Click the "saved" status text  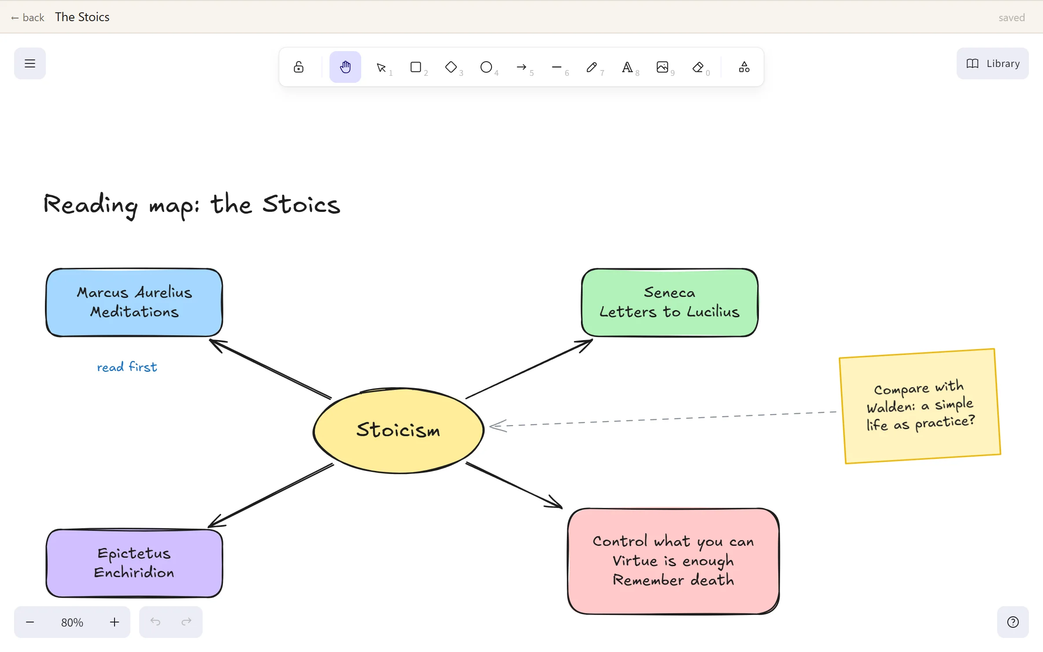click(1012, 18)
